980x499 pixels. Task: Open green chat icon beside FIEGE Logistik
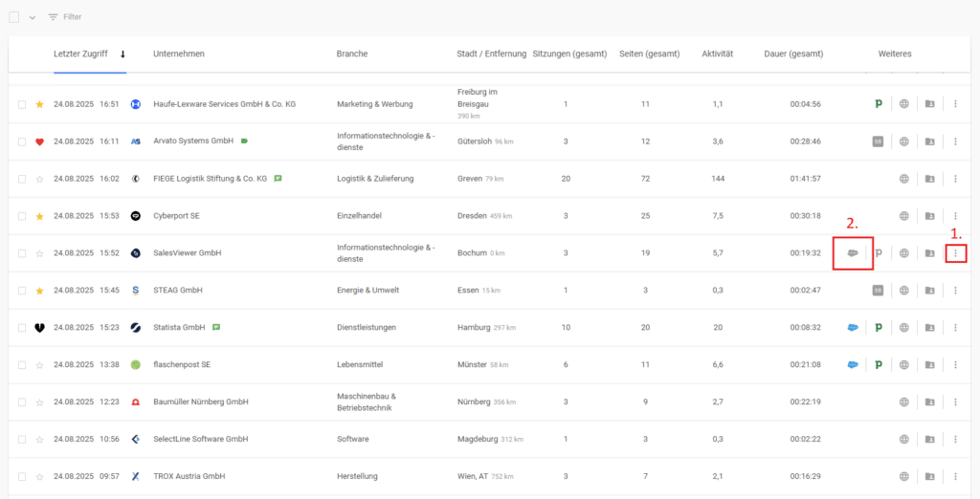tap(278, 179)
